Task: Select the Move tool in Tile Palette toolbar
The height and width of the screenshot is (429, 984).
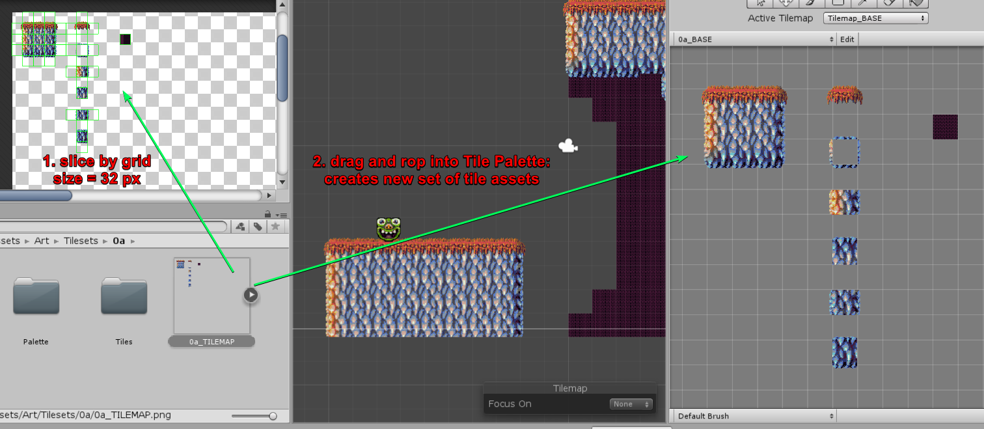Action: click(x=786, y=3)
